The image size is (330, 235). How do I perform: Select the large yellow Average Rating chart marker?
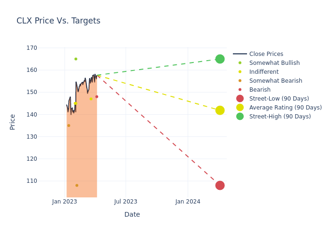(x=220, y=110)
